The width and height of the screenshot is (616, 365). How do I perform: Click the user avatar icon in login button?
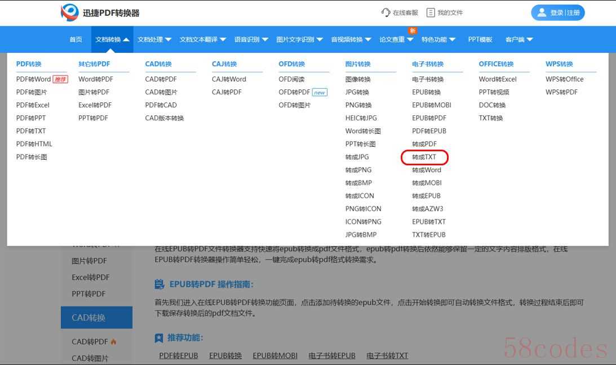542,12
